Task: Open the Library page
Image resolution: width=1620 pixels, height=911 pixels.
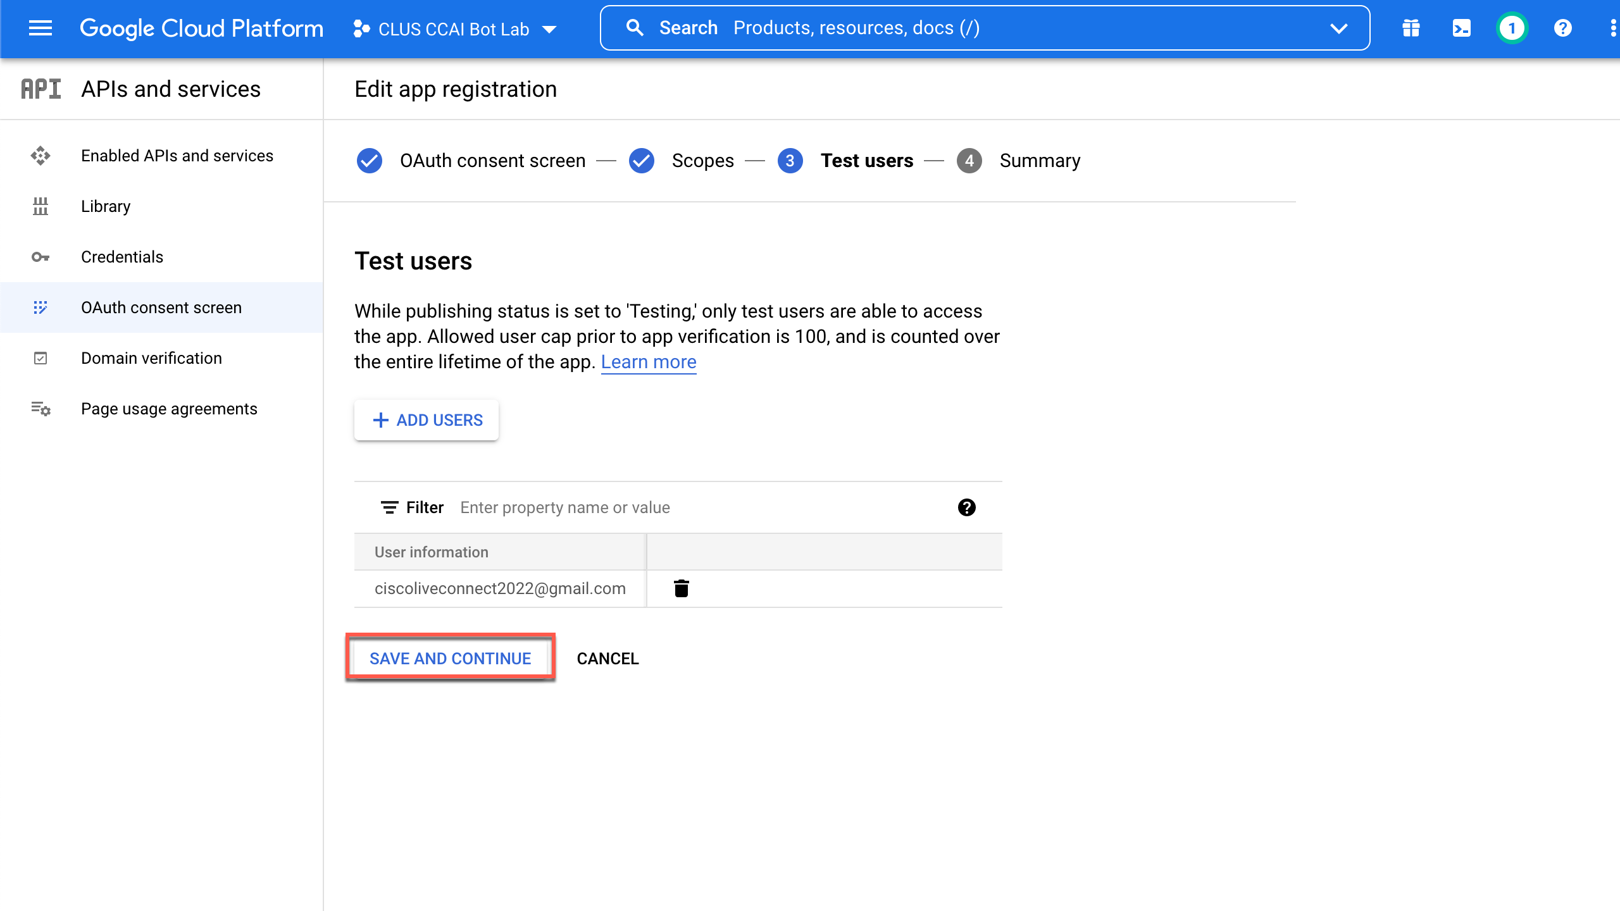Action: [162, 206]
